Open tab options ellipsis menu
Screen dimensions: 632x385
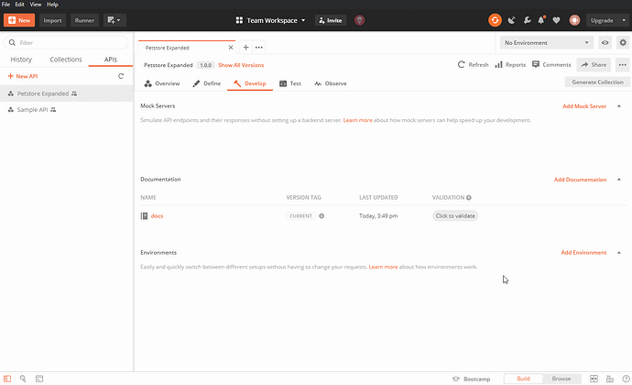(x=259, y=48)
